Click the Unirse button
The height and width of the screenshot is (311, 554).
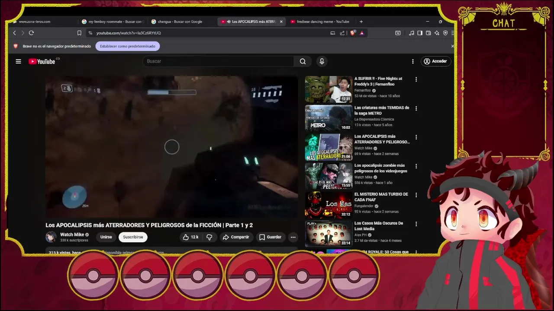(106, 237)
